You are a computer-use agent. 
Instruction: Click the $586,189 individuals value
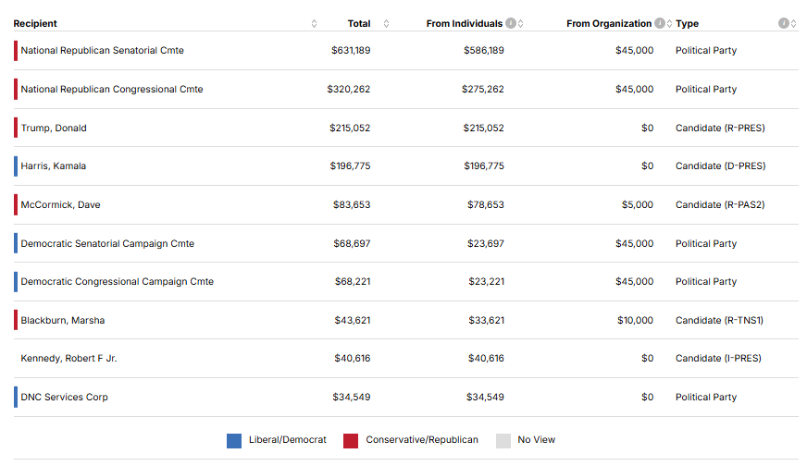[x=484, y=51]
